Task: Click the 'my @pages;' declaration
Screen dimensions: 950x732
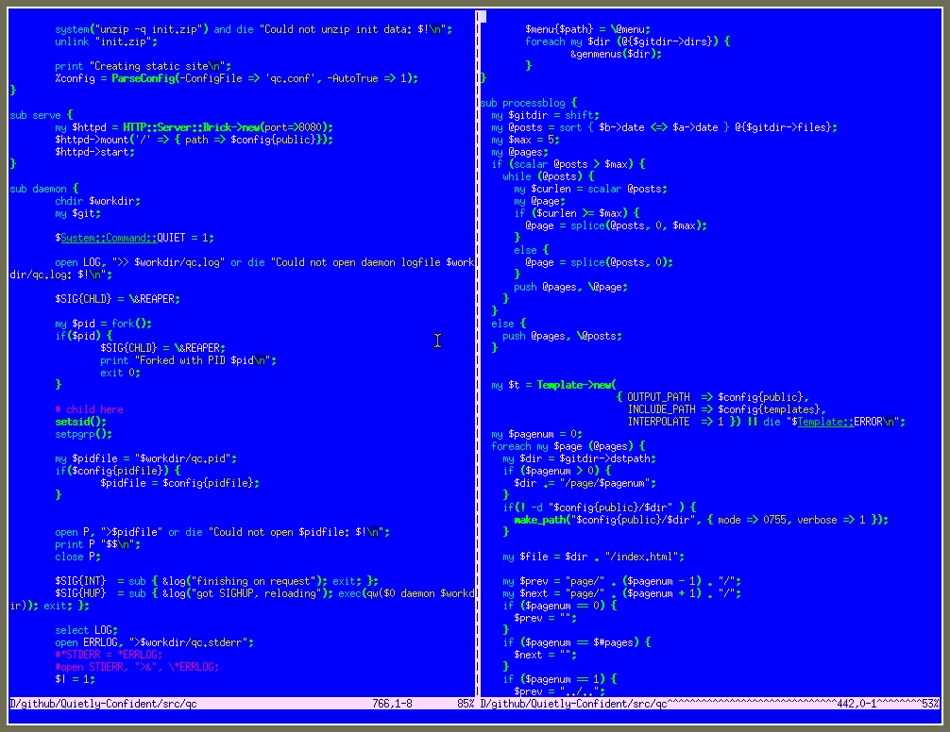Action: point(519,152)
